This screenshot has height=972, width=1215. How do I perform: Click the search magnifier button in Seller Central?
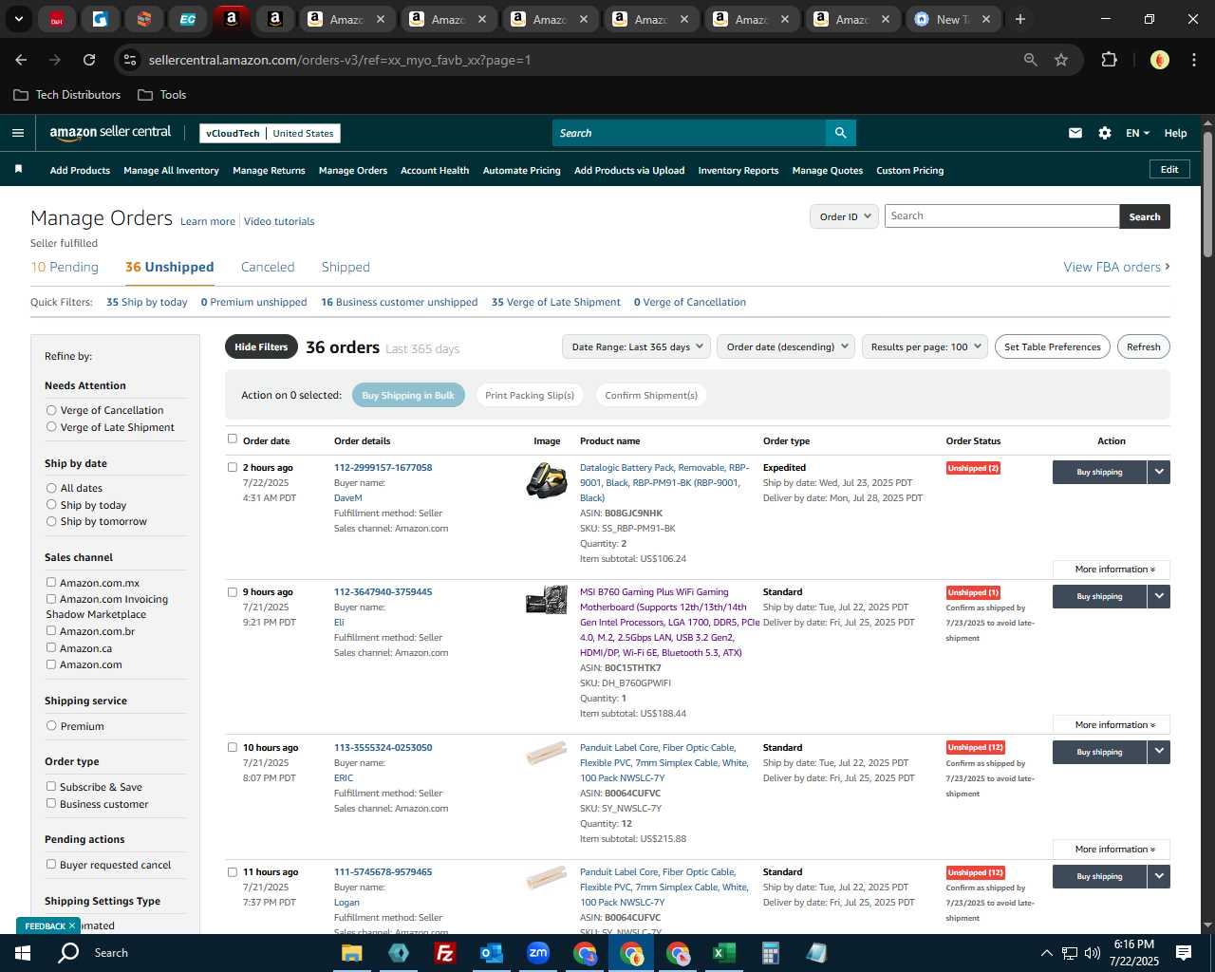tap(840, 133)
